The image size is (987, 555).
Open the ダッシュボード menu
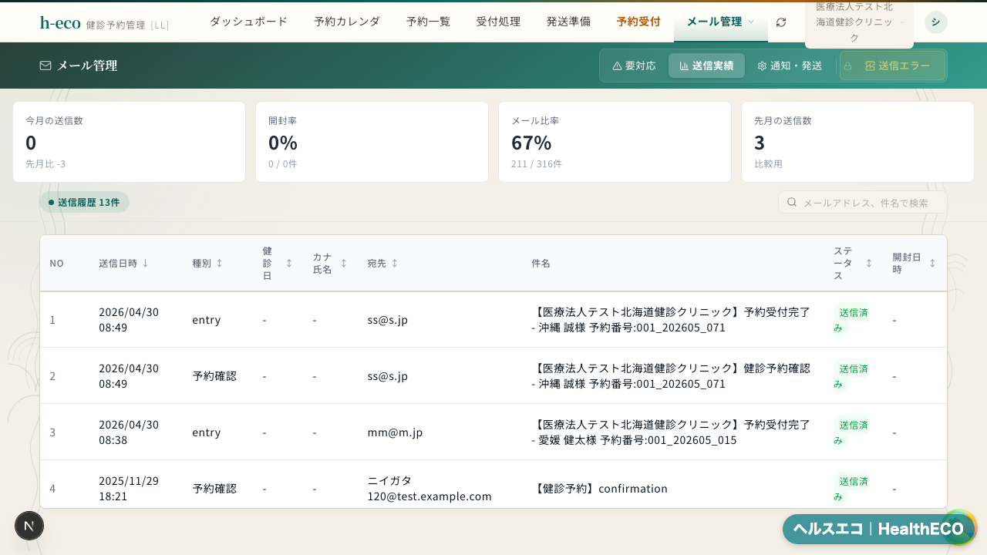248,22
